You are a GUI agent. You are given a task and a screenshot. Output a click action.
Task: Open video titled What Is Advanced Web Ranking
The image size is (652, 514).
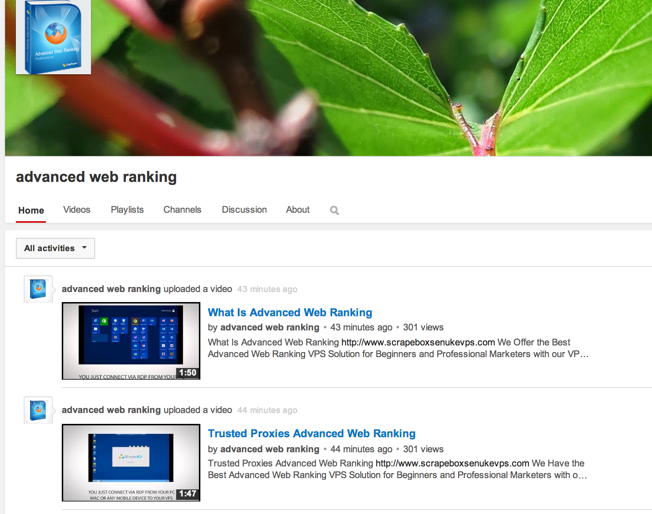pos(290,312)
